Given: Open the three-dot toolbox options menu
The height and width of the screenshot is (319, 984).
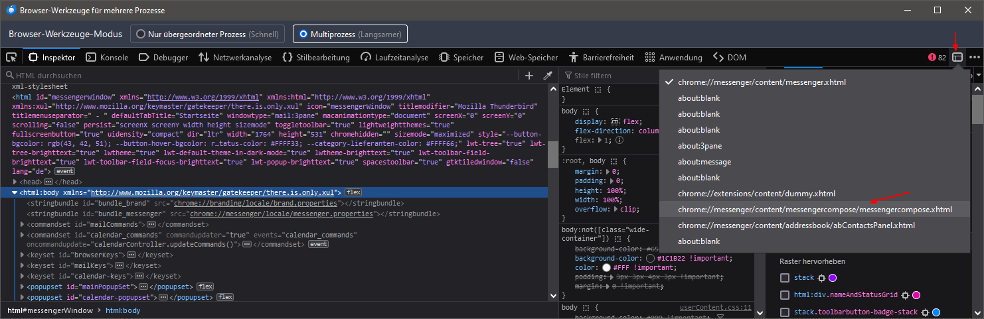Looking at the screenshot, I should (x=974, y=58).
